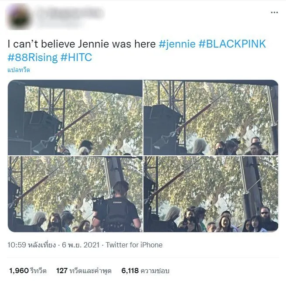
Task: Open the #HITC hashtag
Action: [x=76, y=57]
